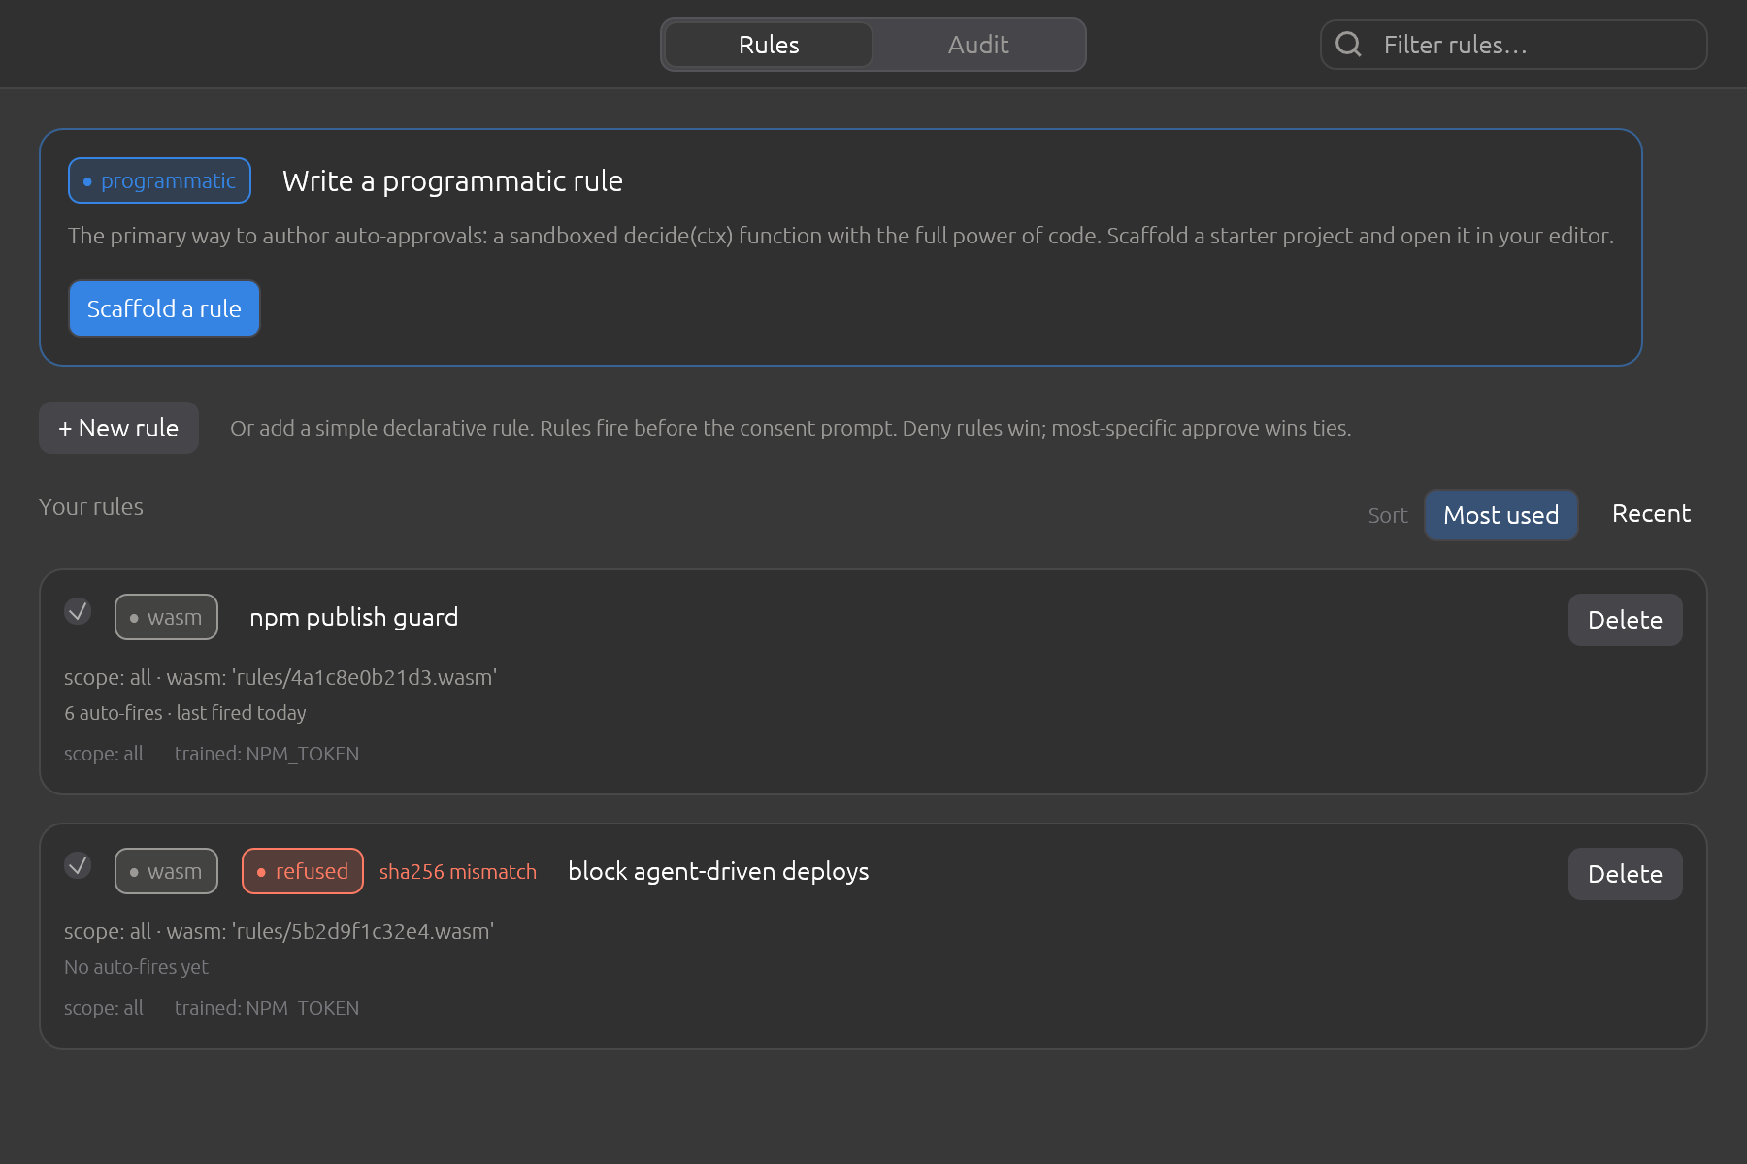Click the Sort label
The width and height of the screenshot is (1747, 1164).
1387,515
